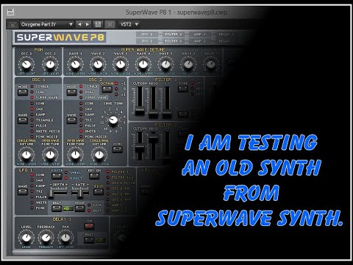Click the Wave 5 detune knob
353x265 pixels.
[165, 64]
